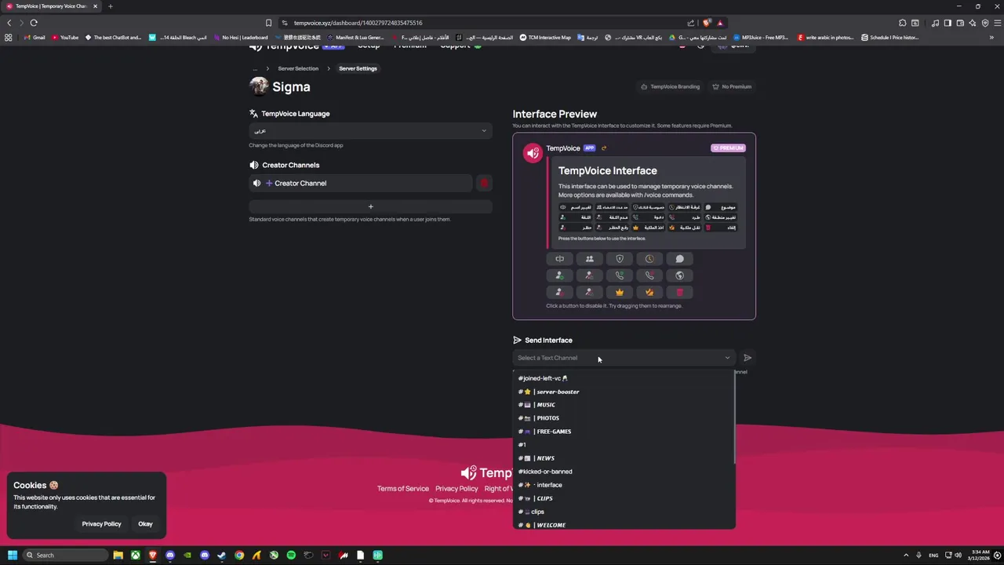Toggle the browser sidebar panel icon
The height and width of the screenshot is (565, 1004).
[948, 23]
